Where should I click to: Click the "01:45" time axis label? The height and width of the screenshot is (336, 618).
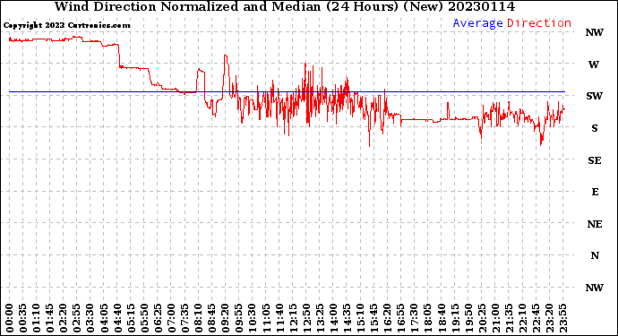50,318
